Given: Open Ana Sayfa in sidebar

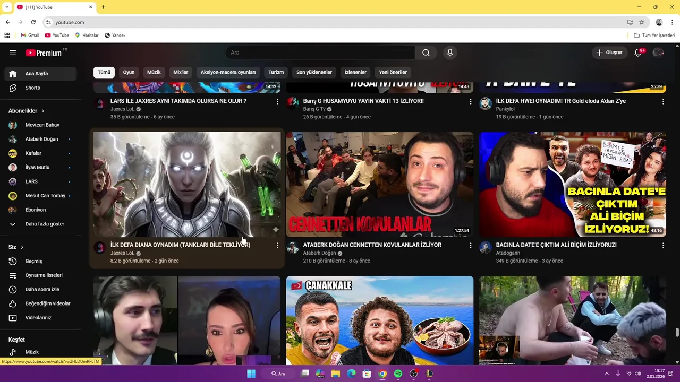Looking at the screenshot, I should [40, 74].
